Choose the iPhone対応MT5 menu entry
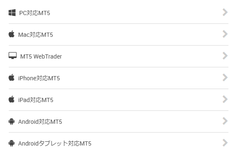241x156 pixels. coord(39,78)
